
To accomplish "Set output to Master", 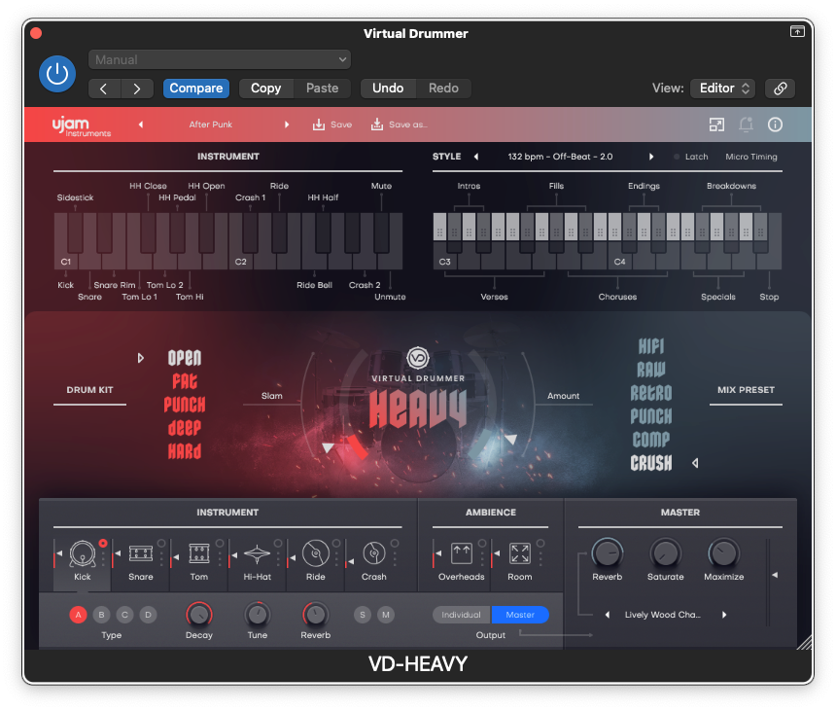I will tap(520, 615).
